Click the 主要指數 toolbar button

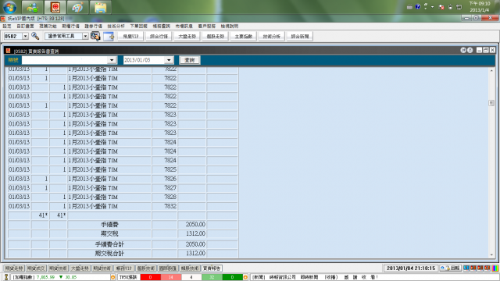click(244, 37)
